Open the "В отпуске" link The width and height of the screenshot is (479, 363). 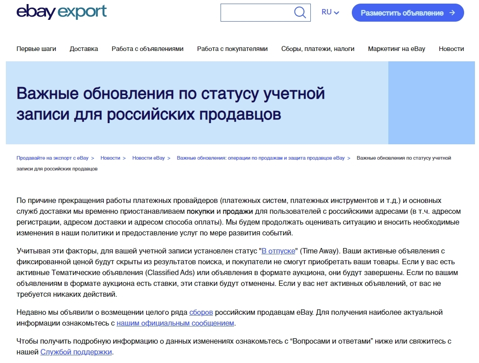(x=278, y=251)
